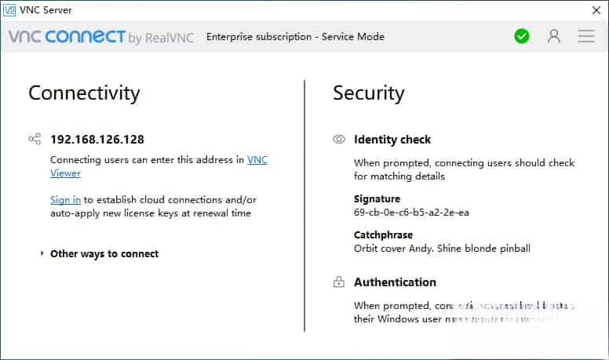Viewport: 609px width, 360px height.
Task: Click the VNC Server title bar logo
Action: [9, 10]
